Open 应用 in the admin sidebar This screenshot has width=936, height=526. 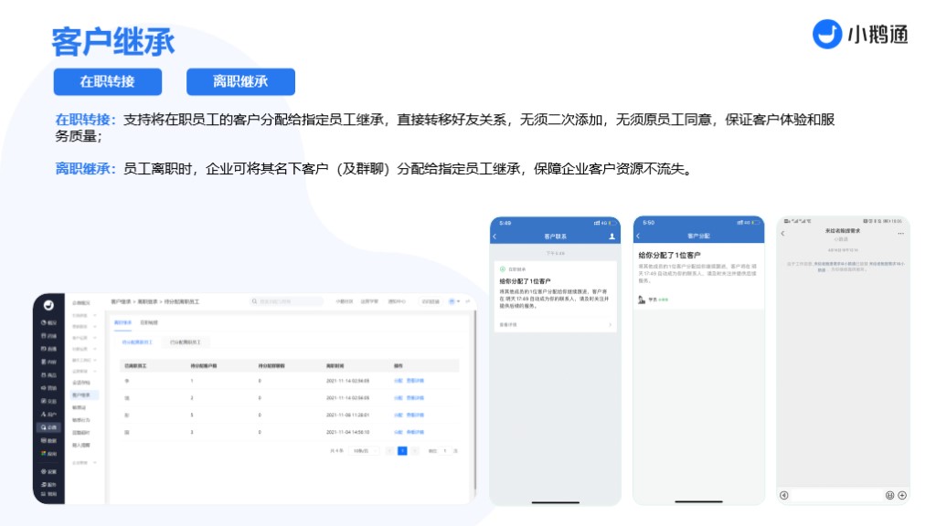coord(49,454)
